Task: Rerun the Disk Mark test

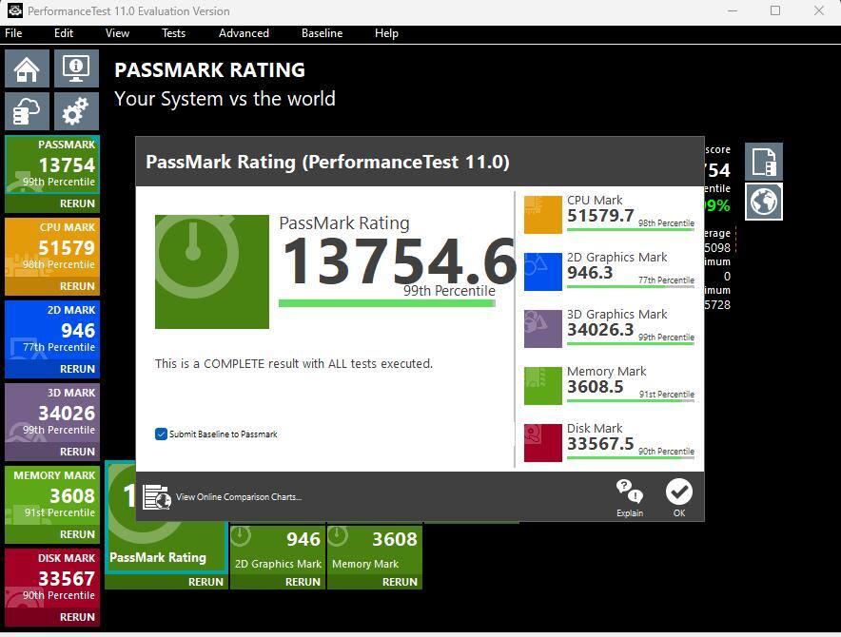Action: click(77, 617)
